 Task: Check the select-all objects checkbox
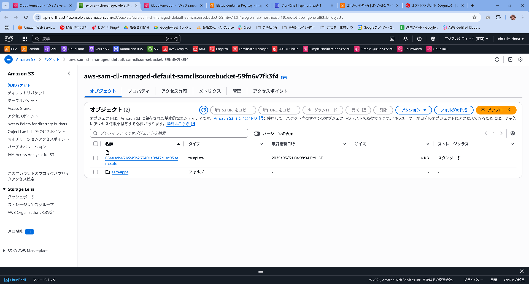[96, 143]
